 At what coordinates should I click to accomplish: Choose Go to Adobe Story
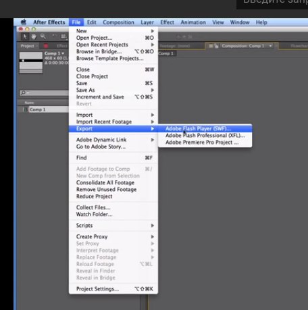[x=113, y=147]
